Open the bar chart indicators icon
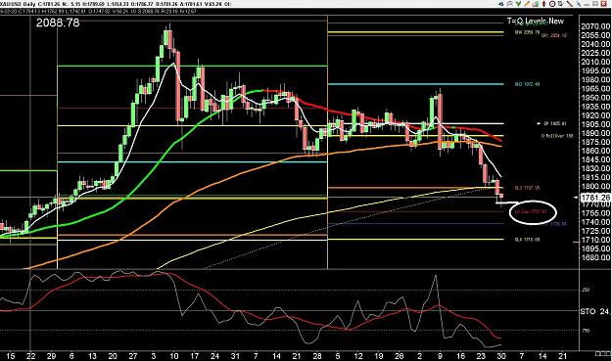Viewport: 612px width, 361px height. coord(536,4)
